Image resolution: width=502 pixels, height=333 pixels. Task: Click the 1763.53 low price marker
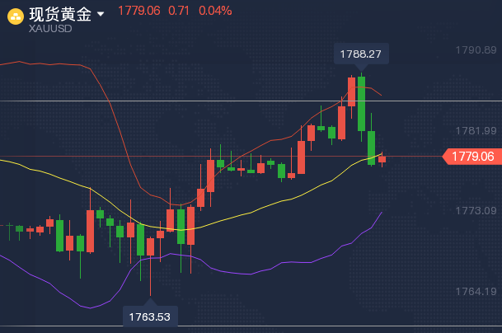coord(150,317)
